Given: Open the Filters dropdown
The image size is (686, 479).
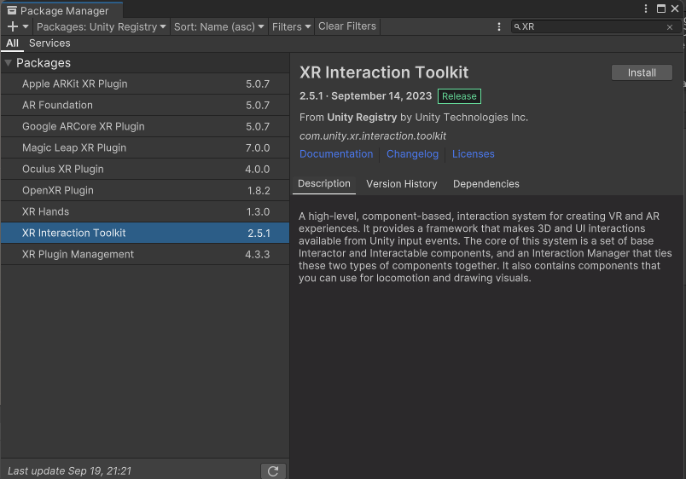Looking at the screenshot, I should (291, 26).
